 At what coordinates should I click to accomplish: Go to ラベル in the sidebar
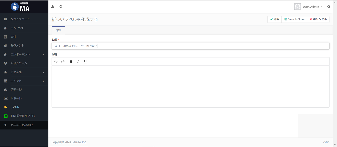pos(15,107)
